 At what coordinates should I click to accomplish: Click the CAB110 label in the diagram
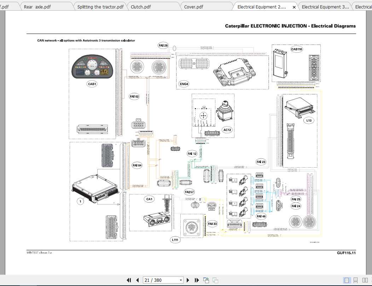(297, 49)
